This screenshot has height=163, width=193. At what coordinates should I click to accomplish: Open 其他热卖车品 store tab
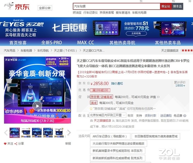(168, 43)
